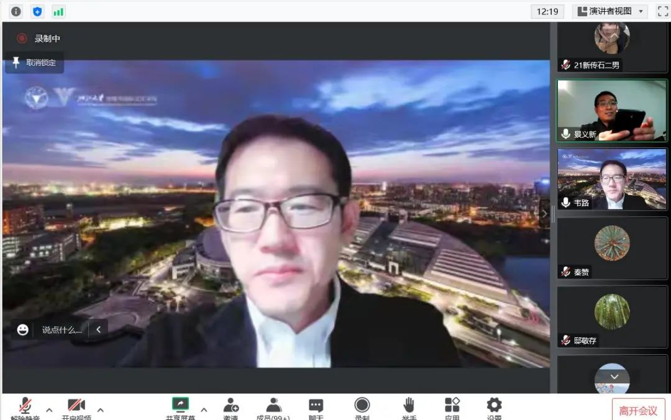This screenshot has height=420, width=671.
Task: Select 景义新's video thumbnail
Action: click(x=612, y=111)
